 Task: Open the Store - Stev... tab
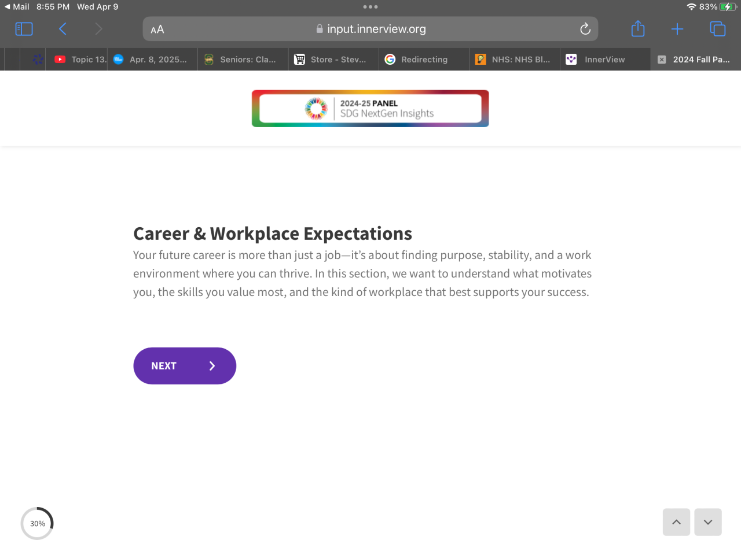click(x=334, y=60)
